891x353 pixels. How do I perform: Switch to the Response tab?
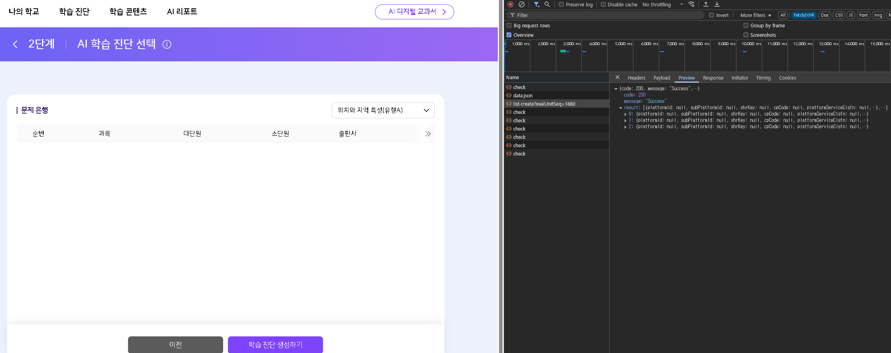point(713,78)
